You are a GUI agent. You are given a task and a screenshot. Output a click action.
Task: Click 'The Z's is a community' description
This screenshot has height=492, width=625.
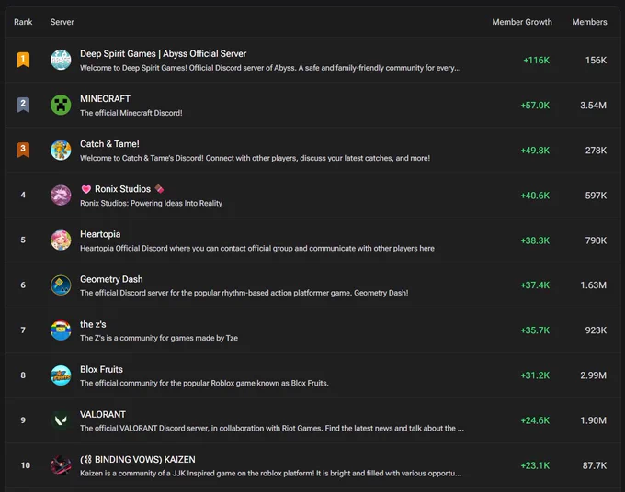159,338
